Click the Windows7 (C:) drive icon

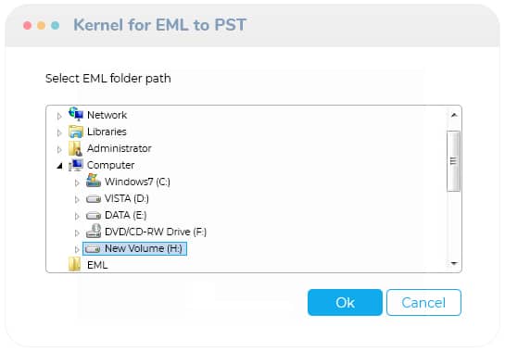[94, 181]
